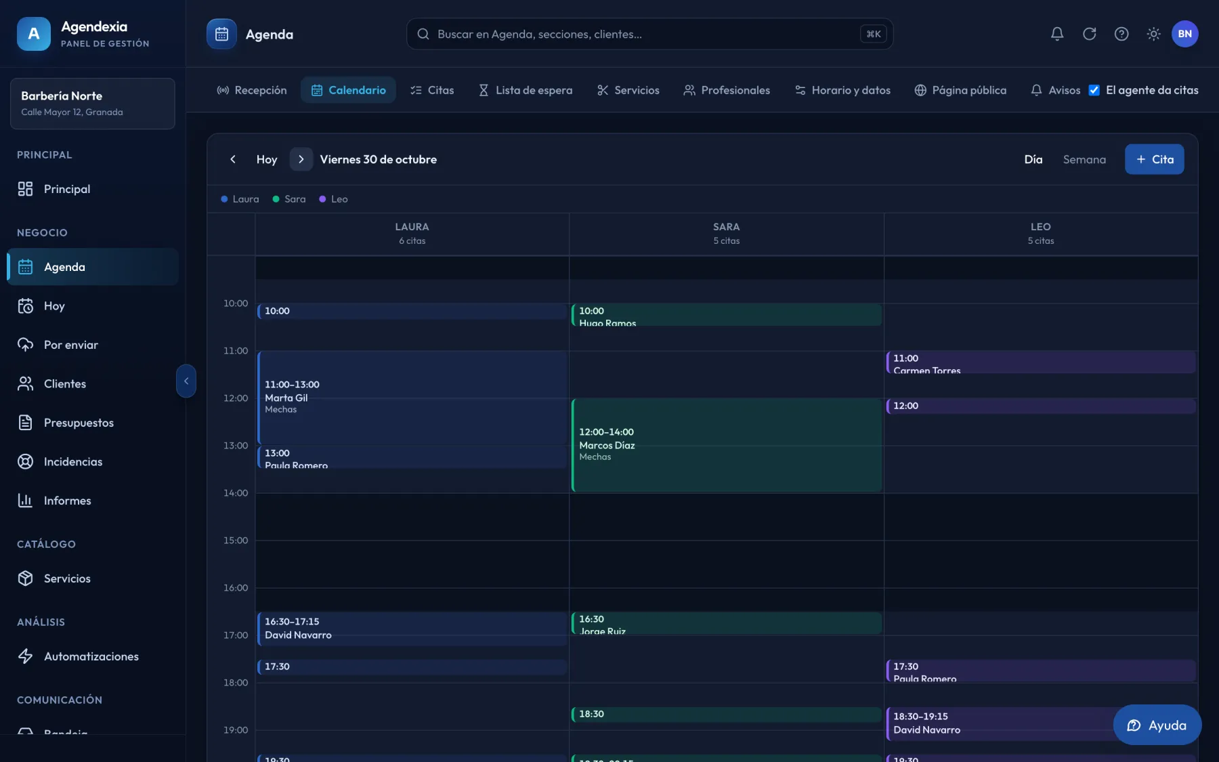
Task: Open the Lista de espera tab
Action: (x=525, y=90)
